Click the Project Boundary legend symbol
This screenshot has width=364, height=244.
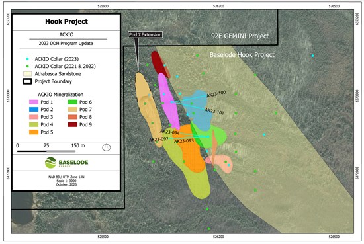tap(27, 81)
